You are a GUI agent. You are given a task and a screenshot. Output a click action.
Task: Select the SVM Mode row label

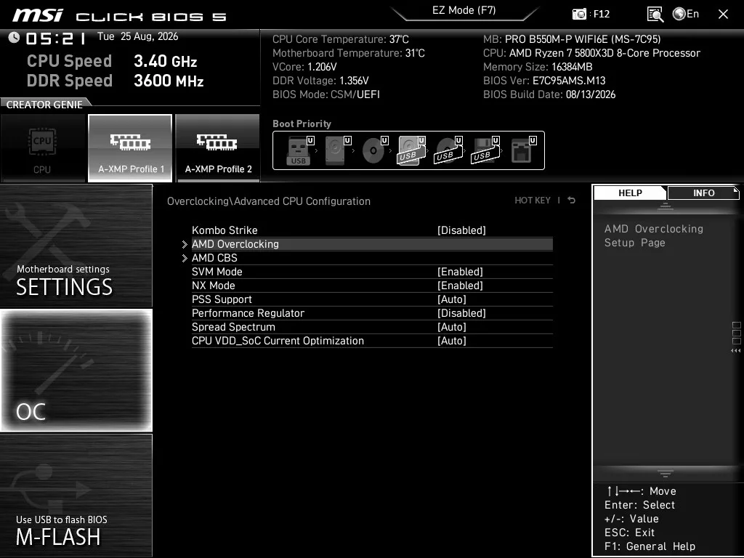click(x=217, y=272)
